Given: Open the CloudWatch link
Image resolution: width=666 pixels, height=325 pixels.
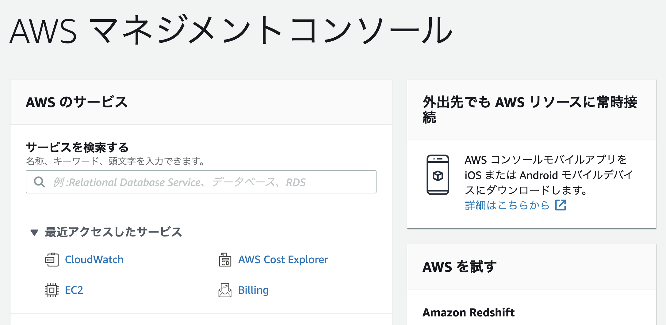Looking at the screenshot, I should (94, 260).
